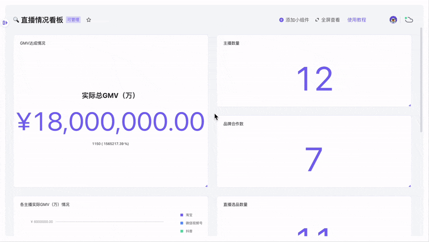Viewport: 429px width, 242px height.
Task: Click the green 抖音 legend color swatch
Action: click(x=182, y=231)
